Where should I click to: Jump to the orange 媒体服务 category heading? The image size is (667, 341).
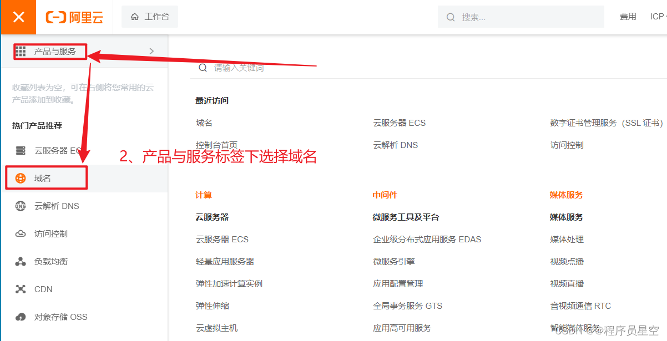pyautogui.click(x=567, y=195)
